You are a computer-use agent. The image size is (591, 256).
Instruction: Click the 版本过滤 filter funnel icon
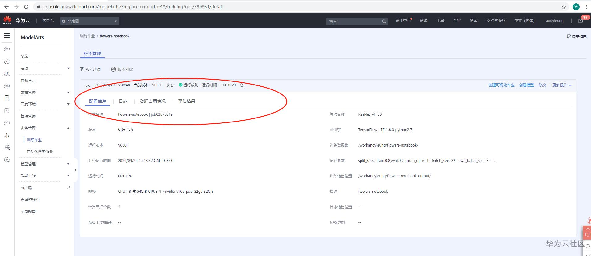pyautogui.click(x=82, y=69)
